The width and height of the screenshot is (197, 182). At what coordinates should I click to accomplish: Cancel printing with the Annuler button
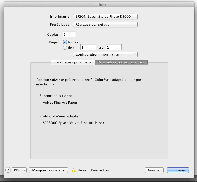[x=154, y=170]
